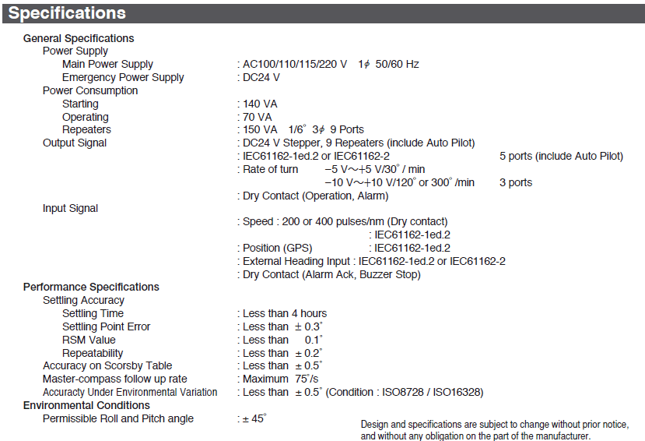Image resolution: width=645 pixels, height=441 pixels.
Task: Click the Main Power Supply label
Action: tap(107, 64)
